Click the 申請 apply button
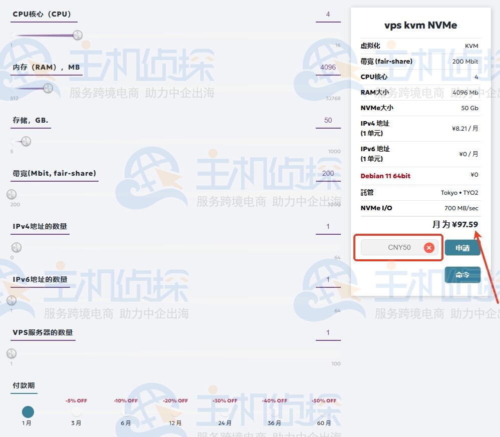Image resolution: width=500 pixels, height=437 pixels. click(x=462, y=248)
